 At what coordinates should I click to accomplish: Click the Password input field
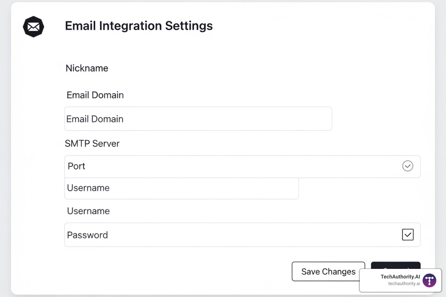pos(203,235)
